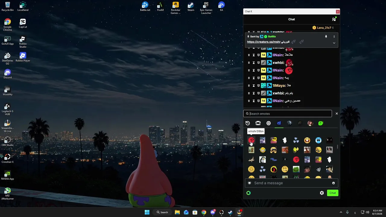Close the emote picker panel

pos(337,114)
